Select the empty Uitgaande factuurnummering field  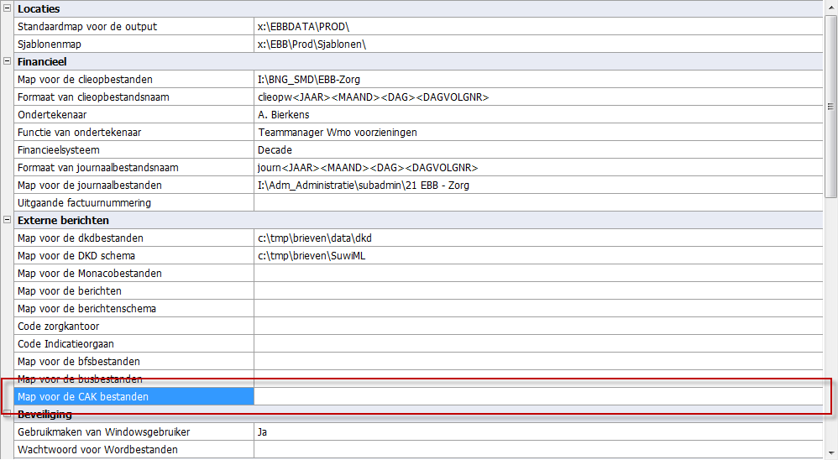pos(537,203)
